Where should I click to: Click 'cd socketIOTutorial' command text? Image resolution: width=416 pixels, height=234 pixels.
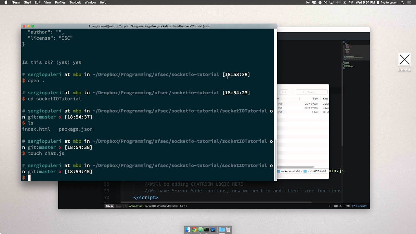point(54,98)
